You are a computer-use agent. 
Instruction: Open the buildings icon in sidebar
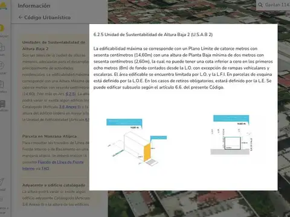[x=2, y=47]
